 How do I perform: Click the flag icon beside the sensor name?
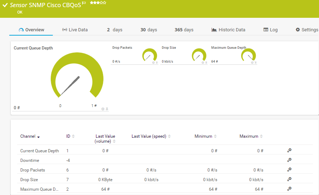click(84, 3)
